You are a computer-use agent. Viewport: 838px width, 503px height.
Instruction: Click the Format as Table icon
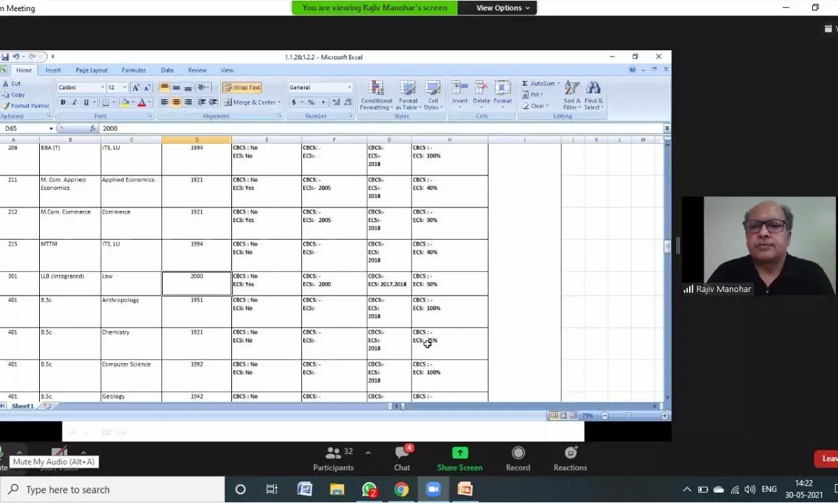point(407,89)
